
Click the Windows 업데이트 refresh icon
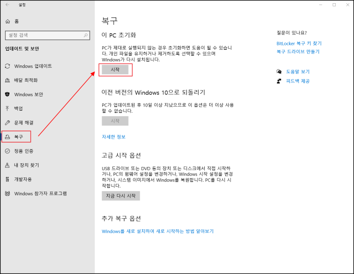coord(7,66)
